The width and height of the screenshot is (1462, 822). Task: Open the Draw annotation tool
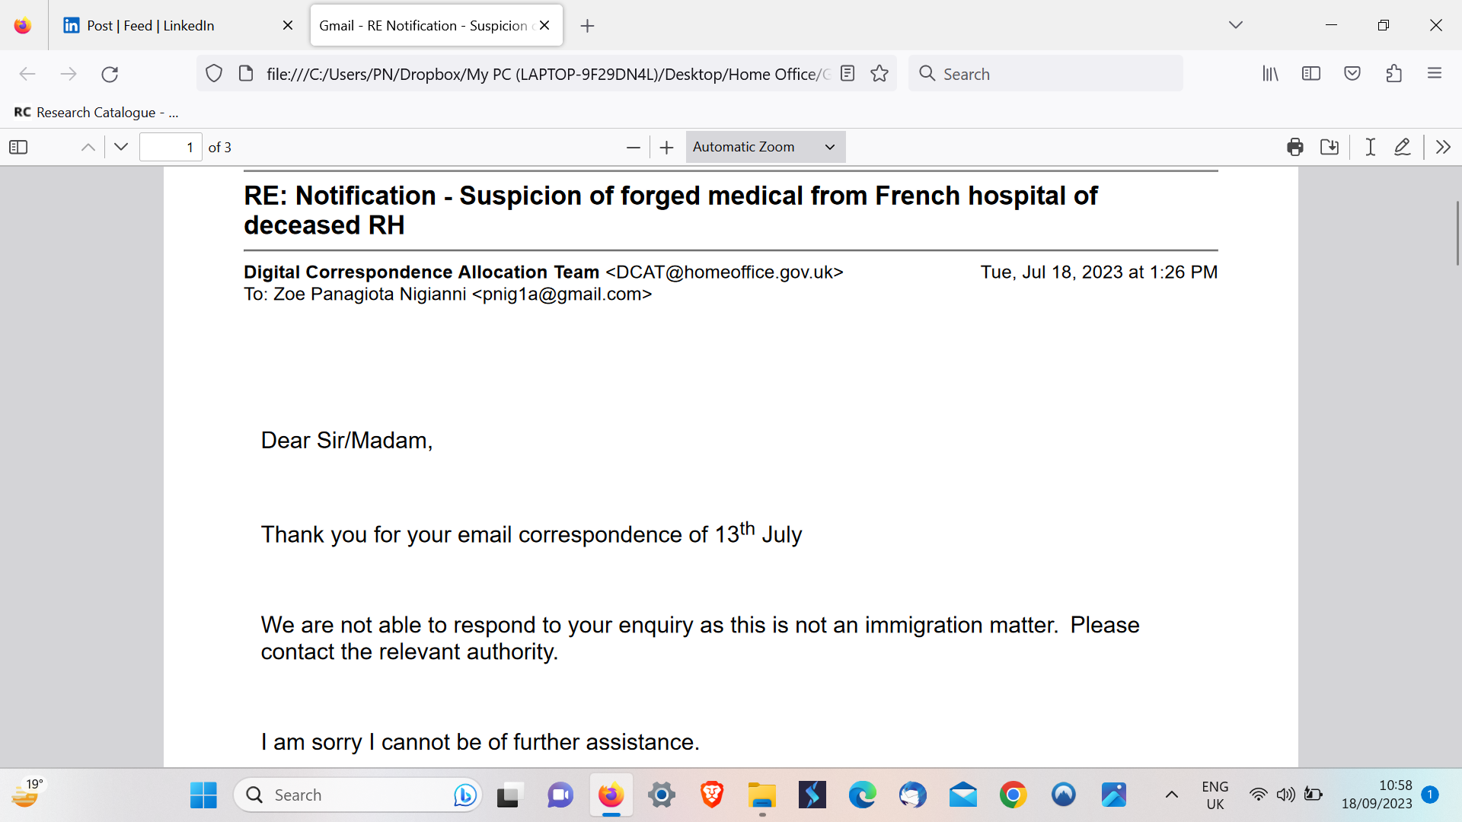coord(1402,147)
